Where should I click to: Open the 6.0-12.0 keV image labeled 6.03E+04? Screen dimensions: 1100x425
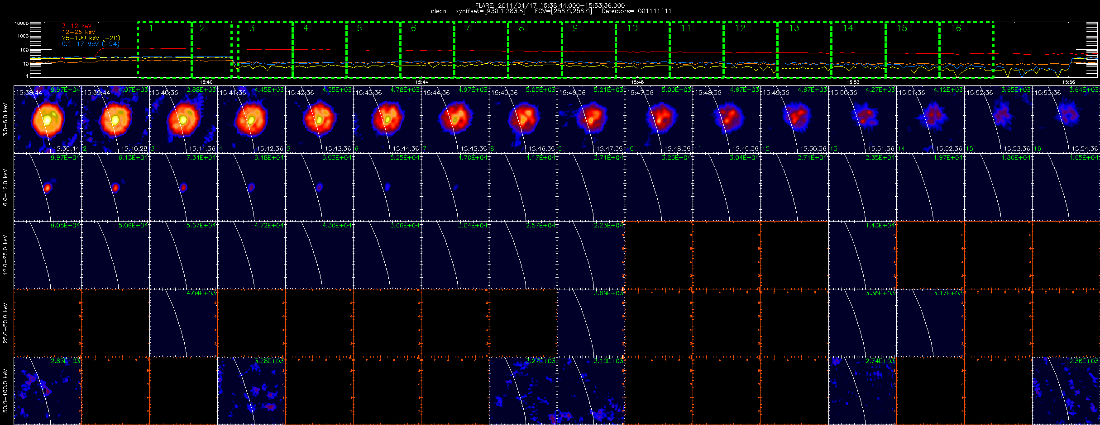tap(319, 187)
